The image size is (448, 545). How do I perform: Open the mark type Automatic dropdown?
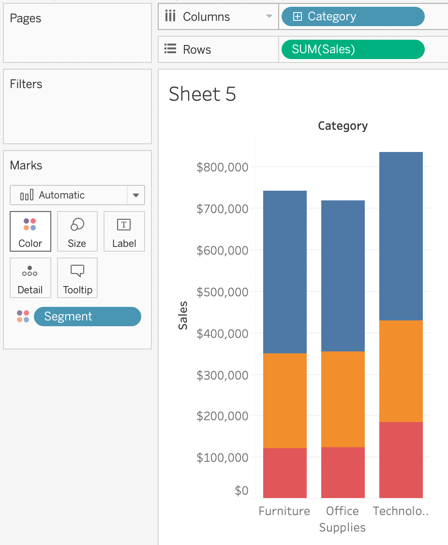click(x=135, y=195)
